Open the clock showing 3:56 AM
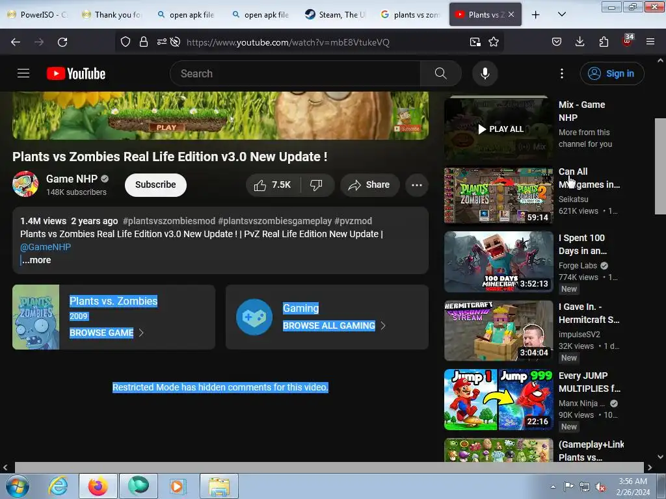Viewport: 666px width, 499px height. click(x=633, y=487)
